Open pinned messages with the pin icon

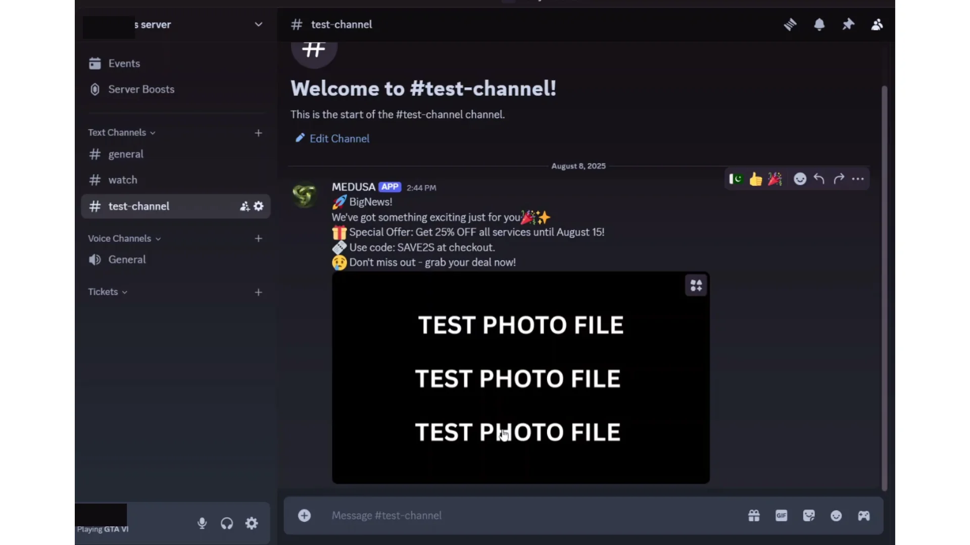coord(848,24)
